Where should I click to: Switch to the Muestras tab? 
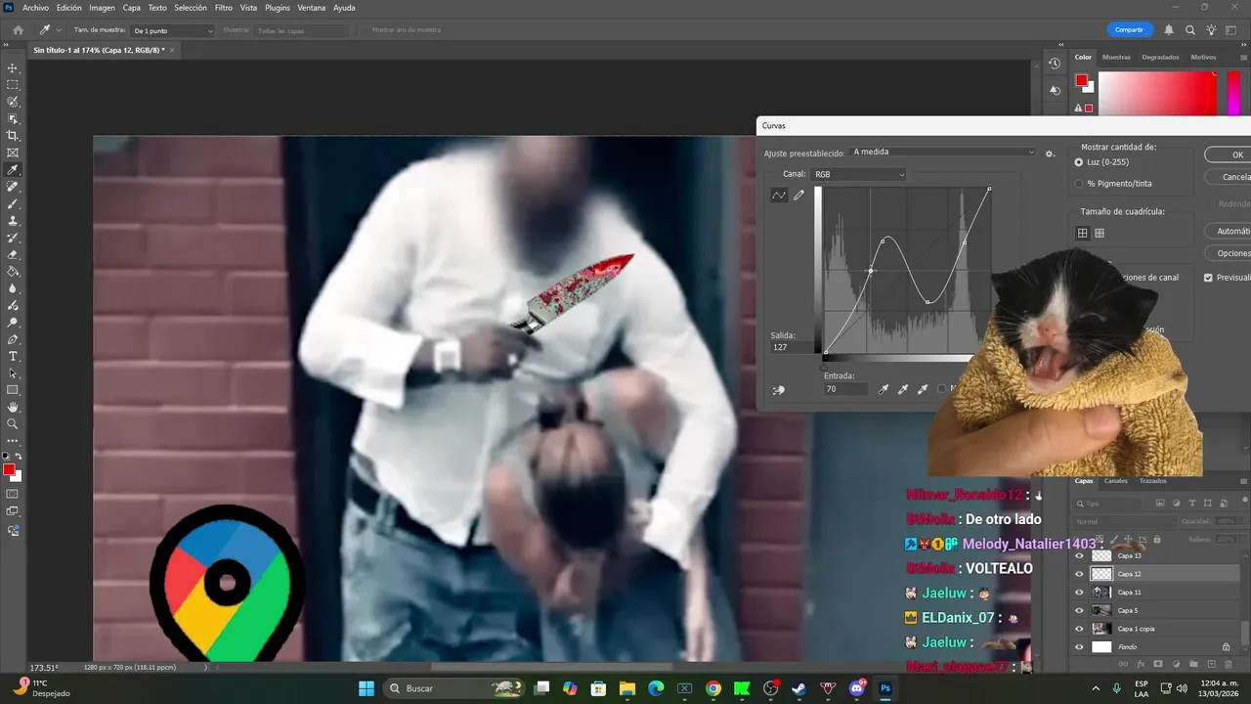pyautogui.click(x=1116, y=57)
